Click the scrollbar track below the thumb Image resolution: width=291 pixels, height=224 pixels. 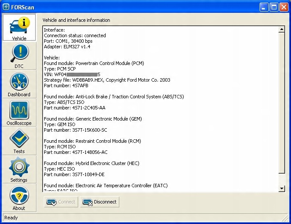coord(282,180)
